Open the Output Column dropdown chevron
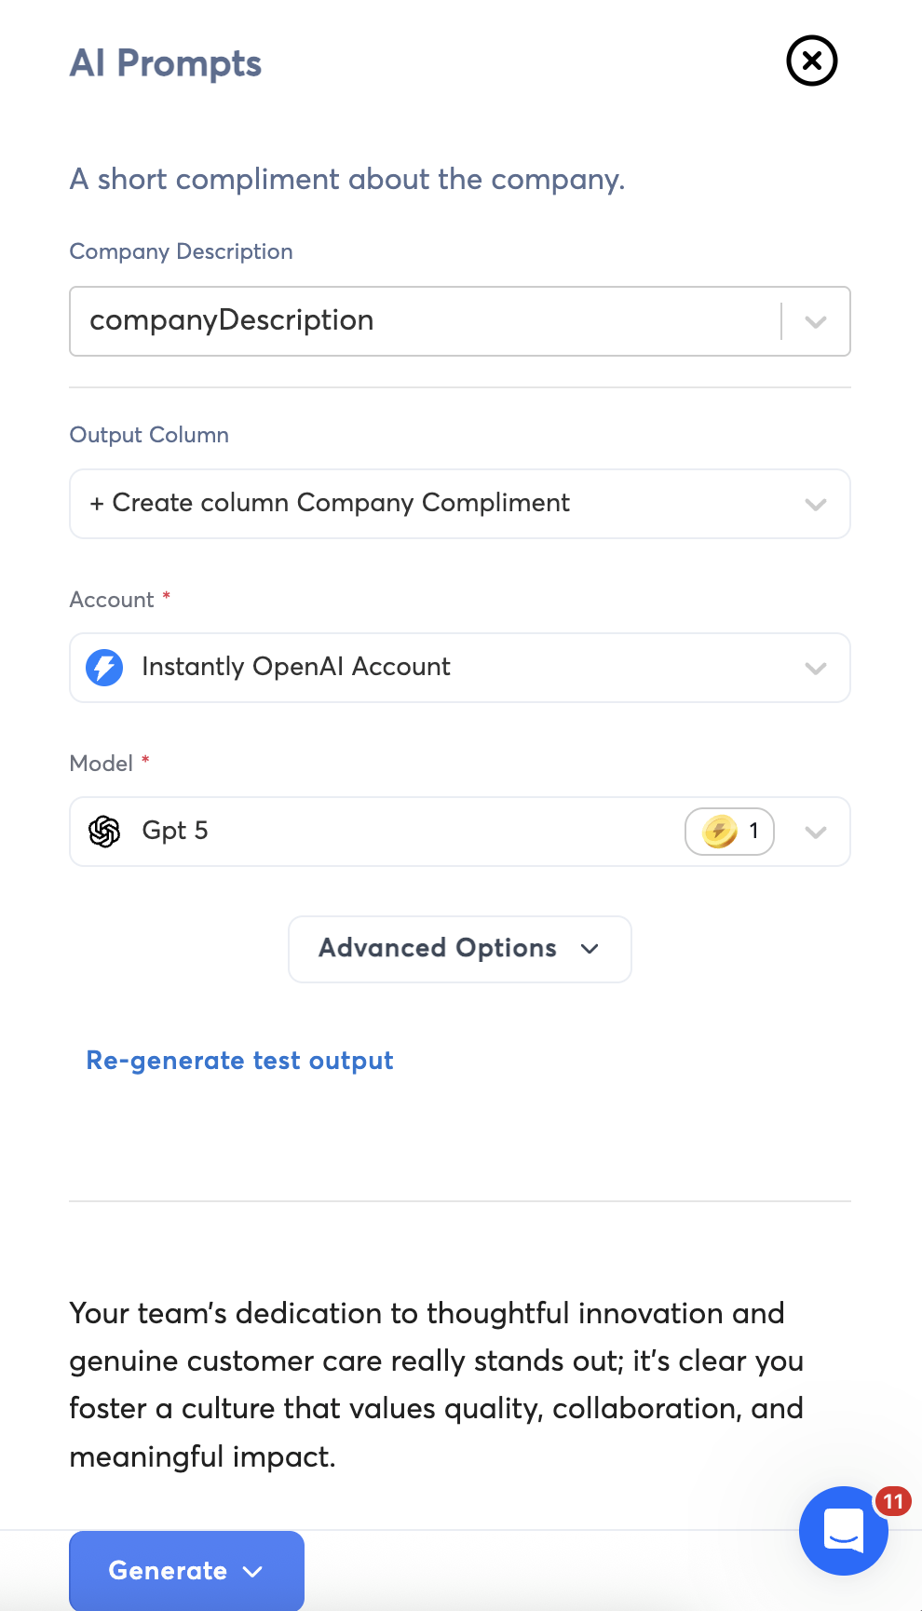The image size is (922, 1611). tap(816, 505)
